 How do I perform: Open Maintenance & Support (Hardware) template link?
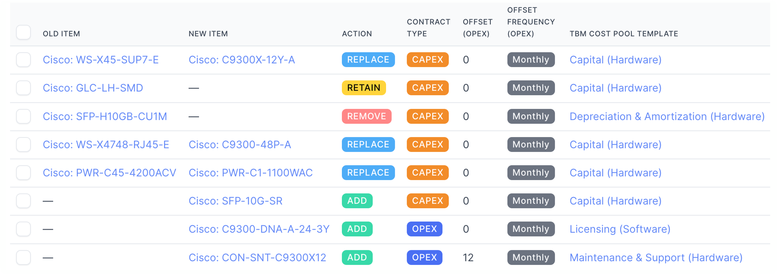tap(656, 257)
